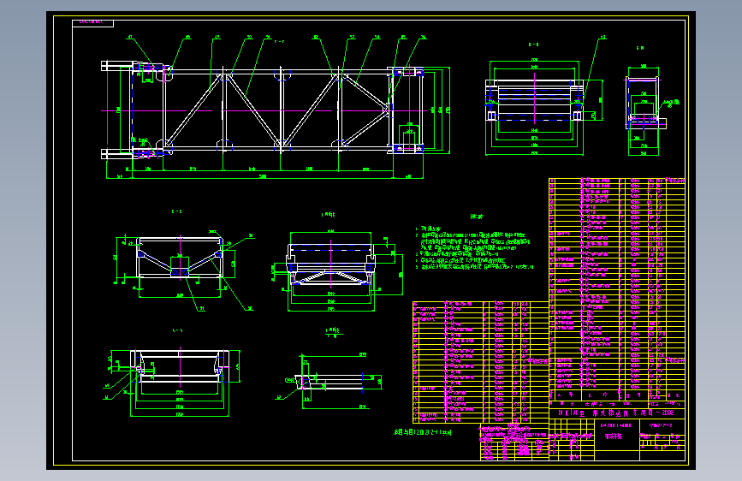Screen dimensions: 742x481
Task: Select the part name cell in title block
Action: (617, 436)
